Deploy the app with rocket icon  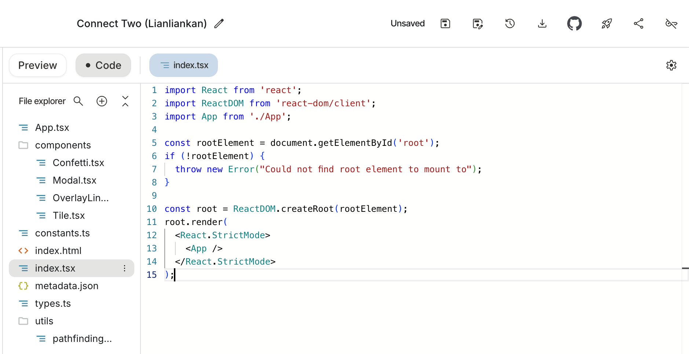pos(606,23)
